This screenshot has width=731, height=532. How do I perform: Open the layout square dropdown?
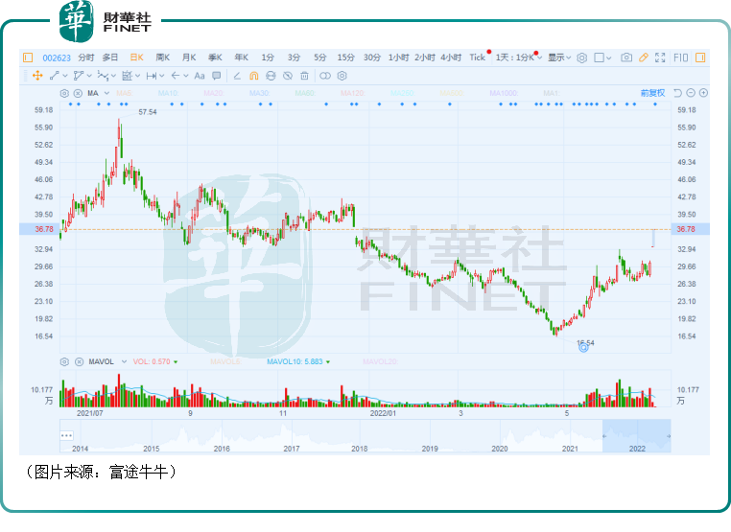click(602, 58)
